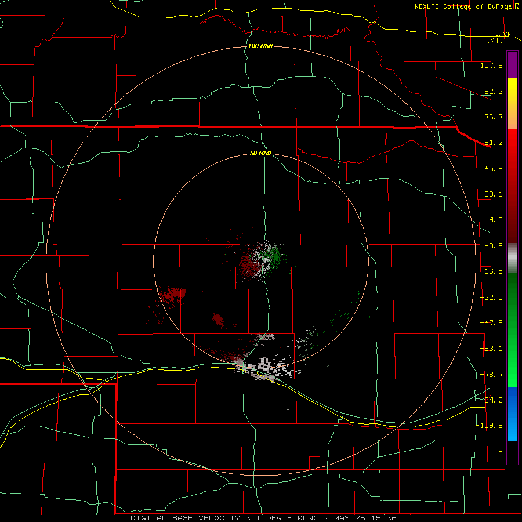The width and height of the screenshot is (522, 522).
Task: Click the gray segment of the color bar
Action: point(512,258)
